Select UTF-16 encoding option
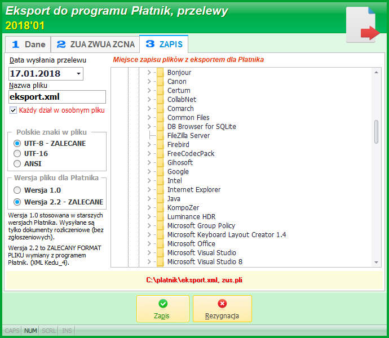 [x=17, y=153]
